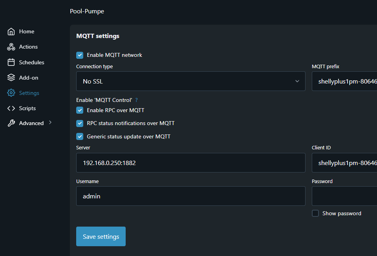Toggle RPC status notifications over MQTT

point(80,123)
